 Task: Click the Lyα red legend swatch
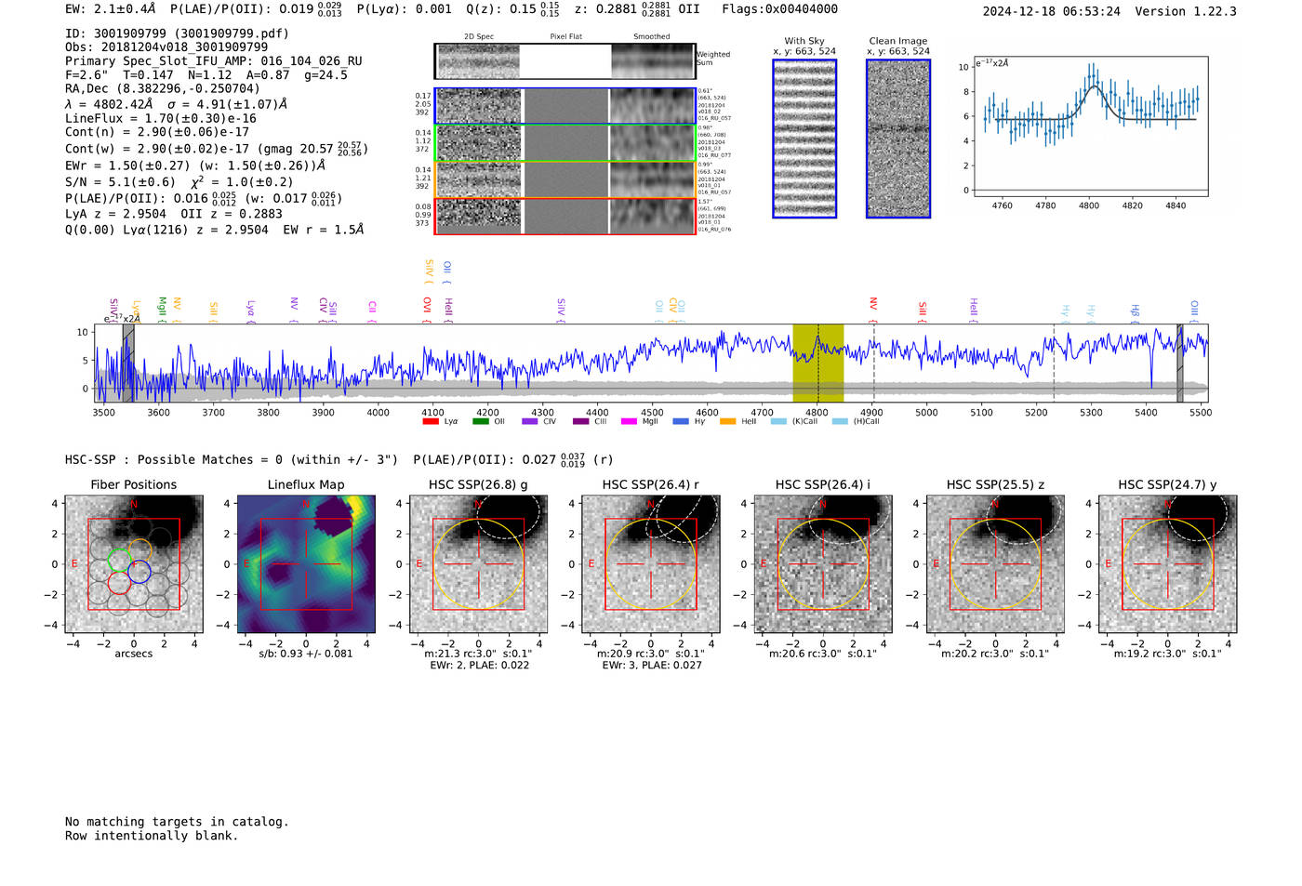[x=431, y=421]
